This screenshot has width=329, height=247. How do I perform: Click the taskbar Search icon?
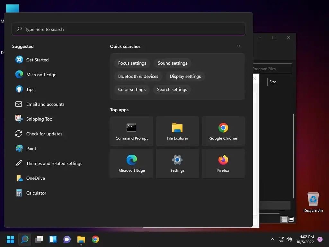tap(24, 239)
